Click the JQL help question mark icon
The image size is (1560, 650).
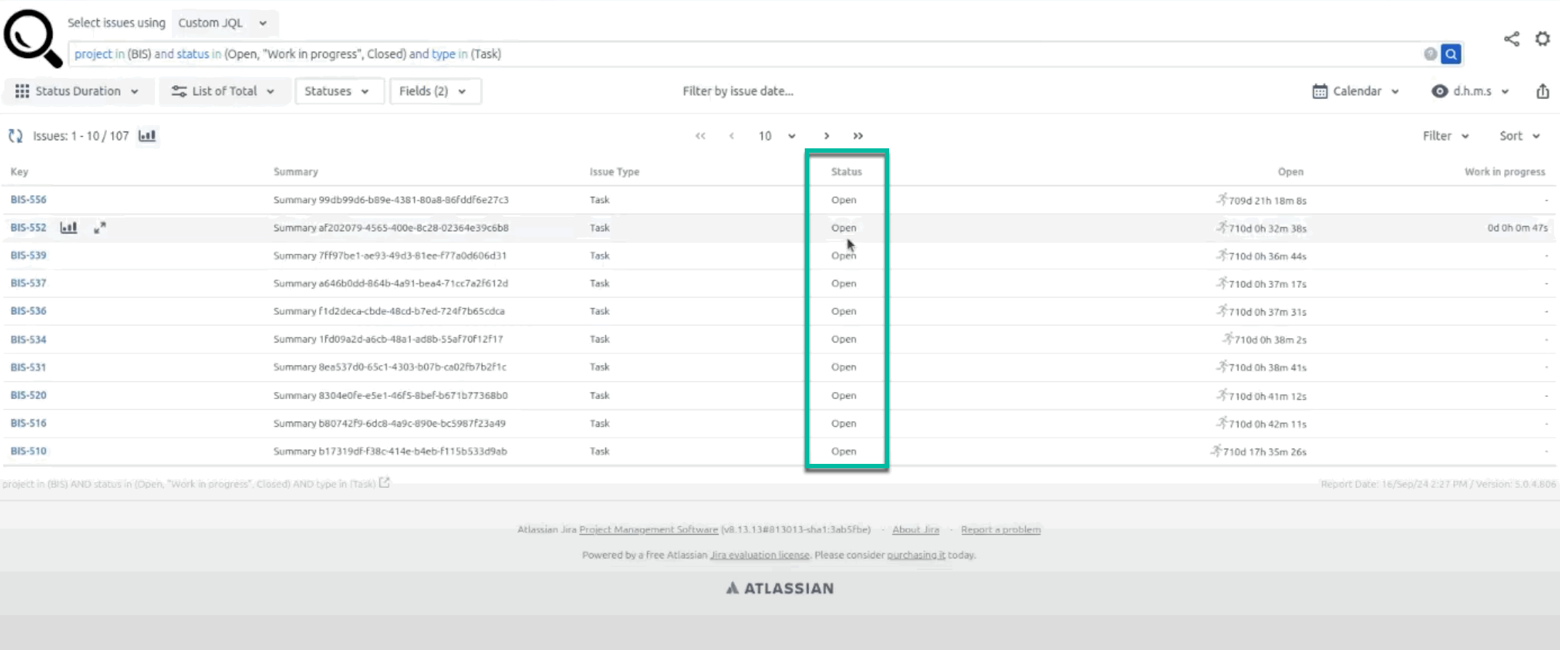point(1430,54)
